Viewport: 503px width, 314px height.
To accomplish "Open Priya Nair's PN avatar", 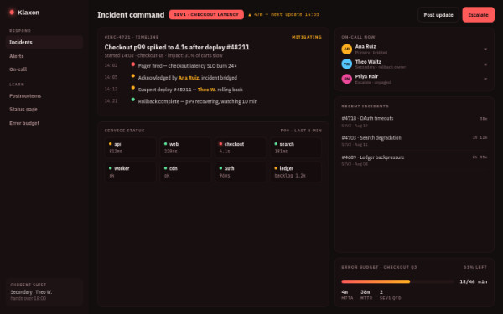I will pos(346,79).
